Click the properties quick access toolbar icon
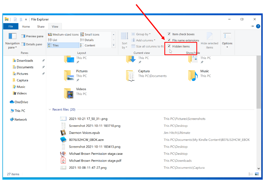The height and width of the screenshot is (183, 266). (15, 20)
